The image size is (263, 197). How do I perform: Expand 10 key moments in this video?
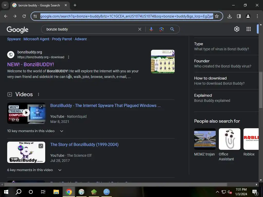coord(62,131)
